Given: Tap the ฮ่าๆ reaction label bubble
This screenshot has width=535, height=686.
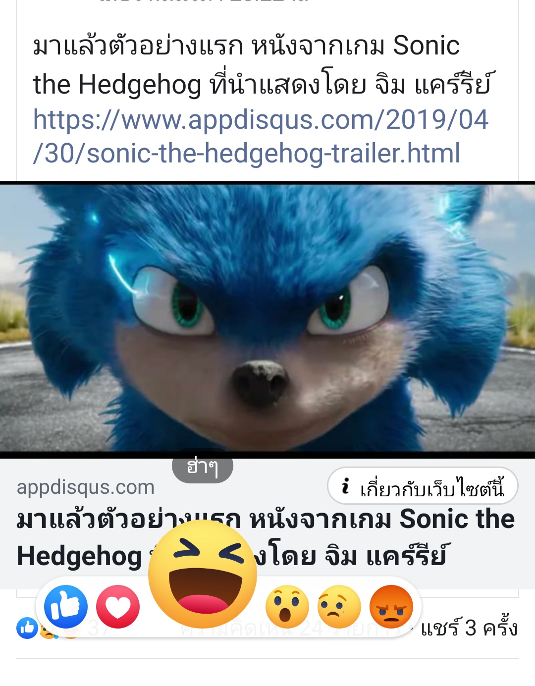Looking at the screenshot, I should pos(203,467).
